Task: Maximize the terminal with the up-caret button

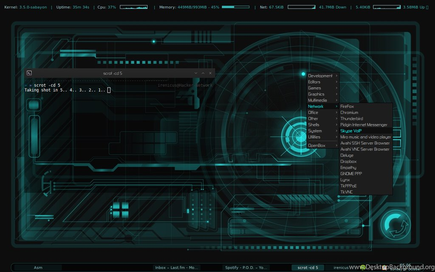Action: click(x=203, y=73)
